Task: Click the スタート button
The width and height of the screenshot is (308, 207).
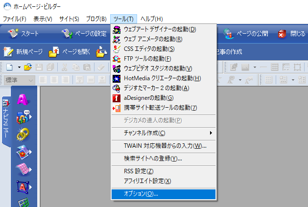Action: (x=23, y=34)
